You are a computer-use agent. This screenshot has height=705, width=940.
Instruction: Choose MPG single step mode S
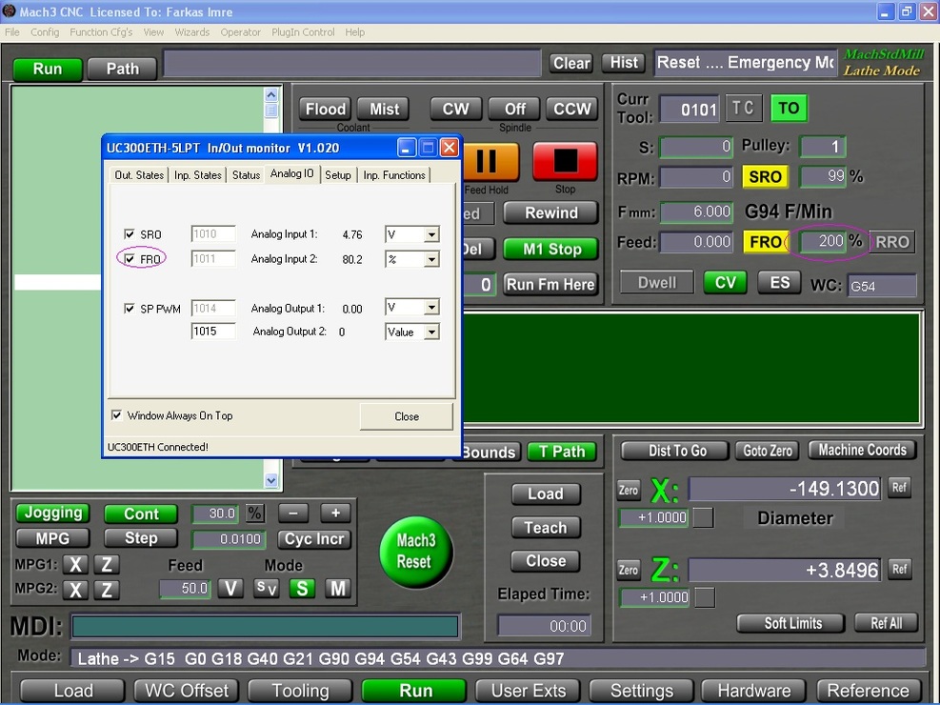coord(302,589)
